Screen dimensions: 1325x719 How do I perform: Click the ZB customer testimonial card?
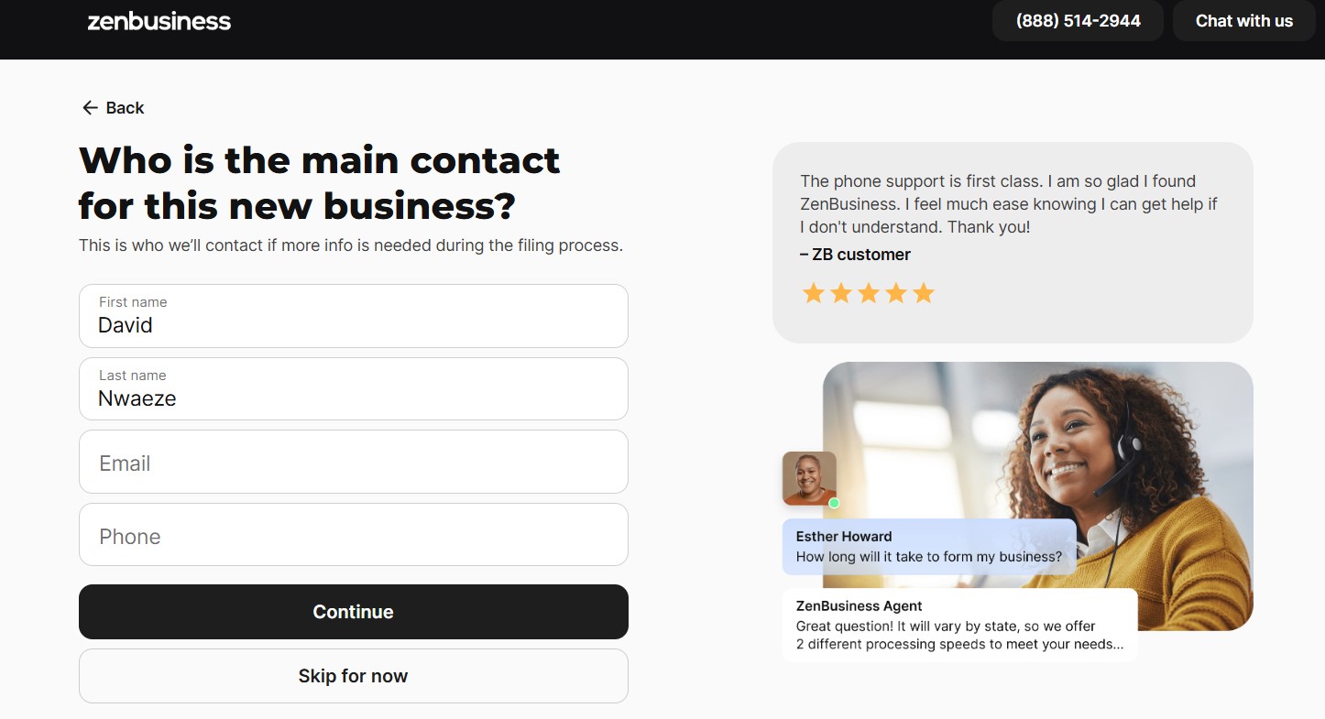1013,243
